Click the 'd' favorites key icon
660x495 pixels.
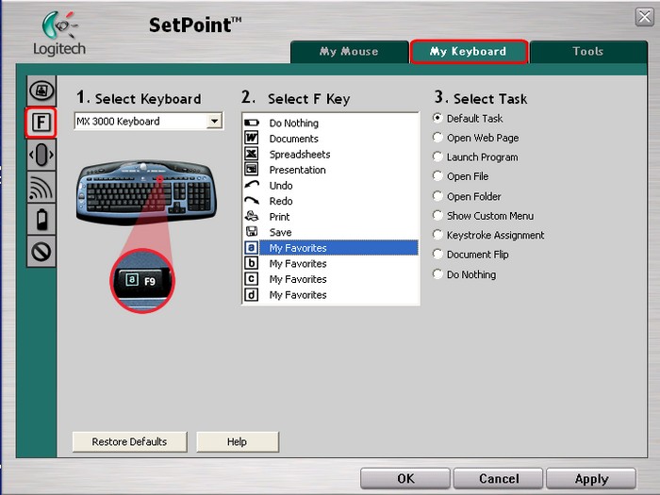(252, 294)
